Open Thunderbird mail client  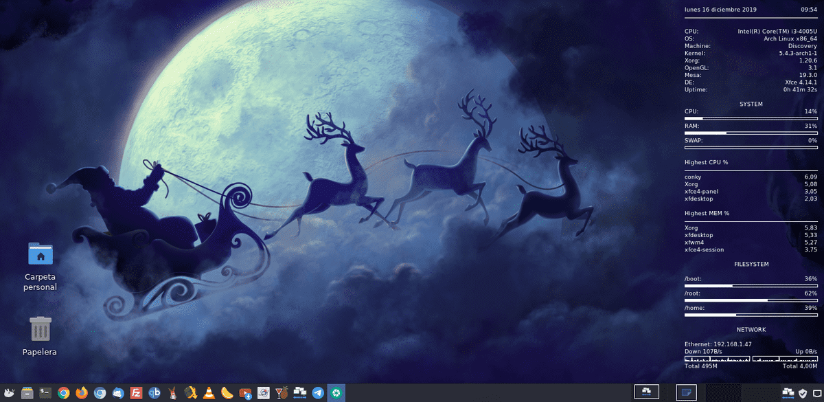[119, 393]
